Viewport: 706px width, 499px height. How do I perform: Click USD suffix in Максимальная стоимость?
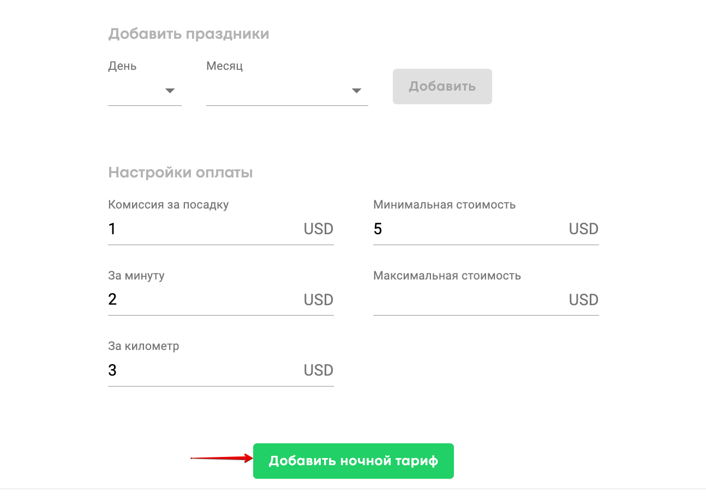point(583,300)
